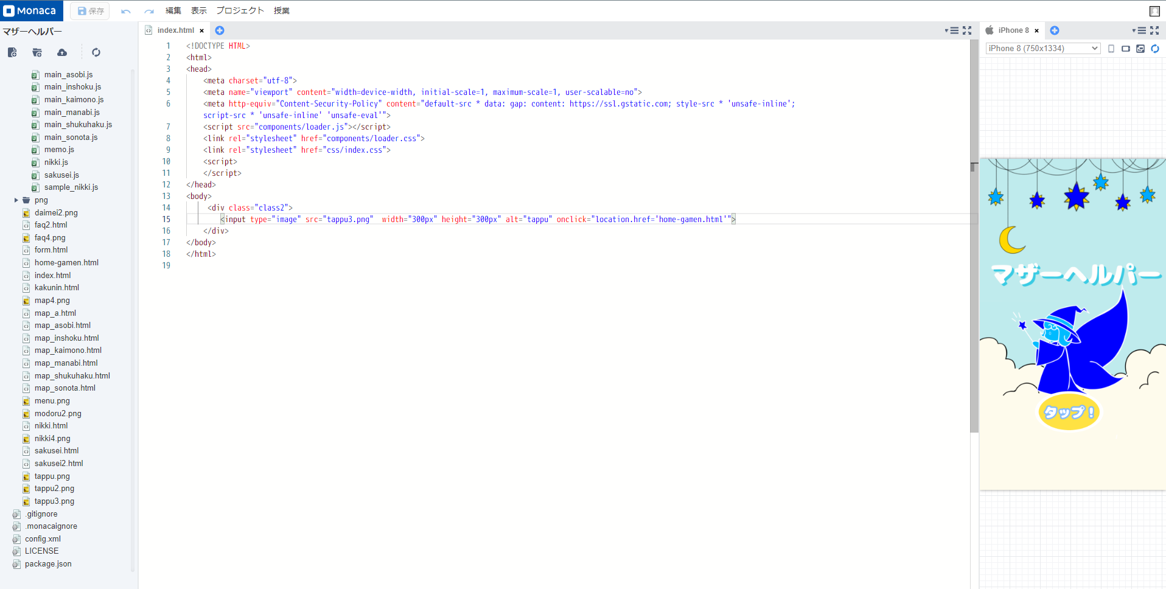Open kakunin.html in the file tree
1166x589 pixels.
pos(57,288)
